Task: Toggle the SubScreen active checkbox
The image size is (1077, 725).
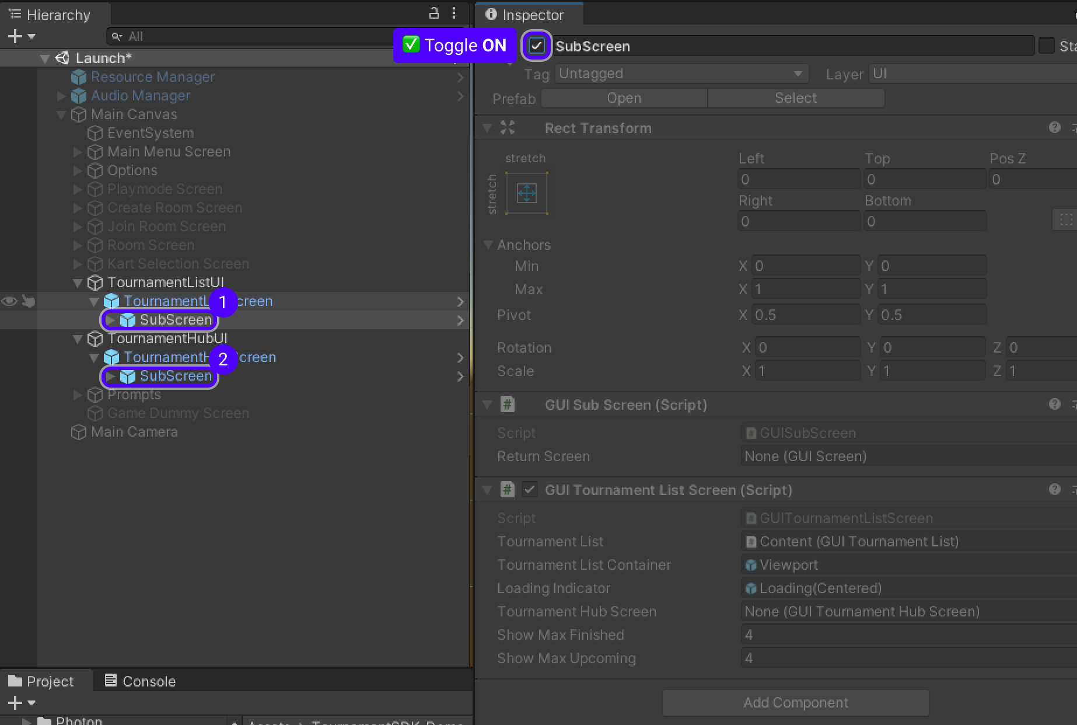Action: [536, 46]
